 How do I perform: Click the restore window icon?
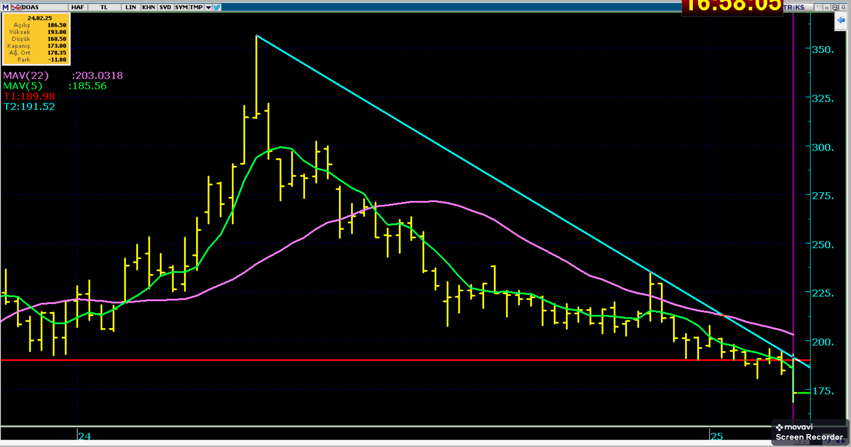[835, 7]
